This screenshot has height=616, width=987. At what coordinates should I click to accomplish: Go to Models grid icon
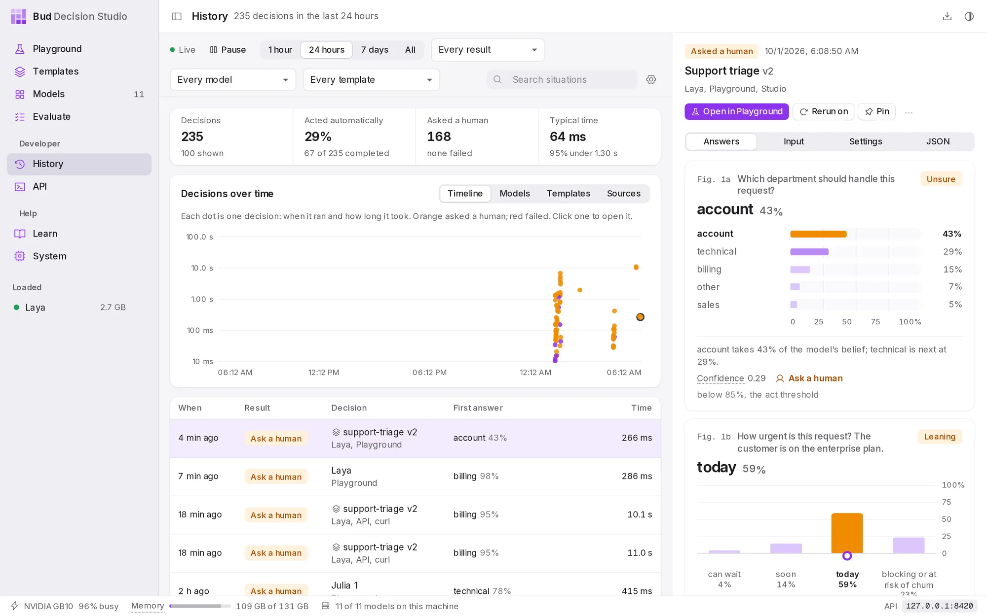point(20,94)
